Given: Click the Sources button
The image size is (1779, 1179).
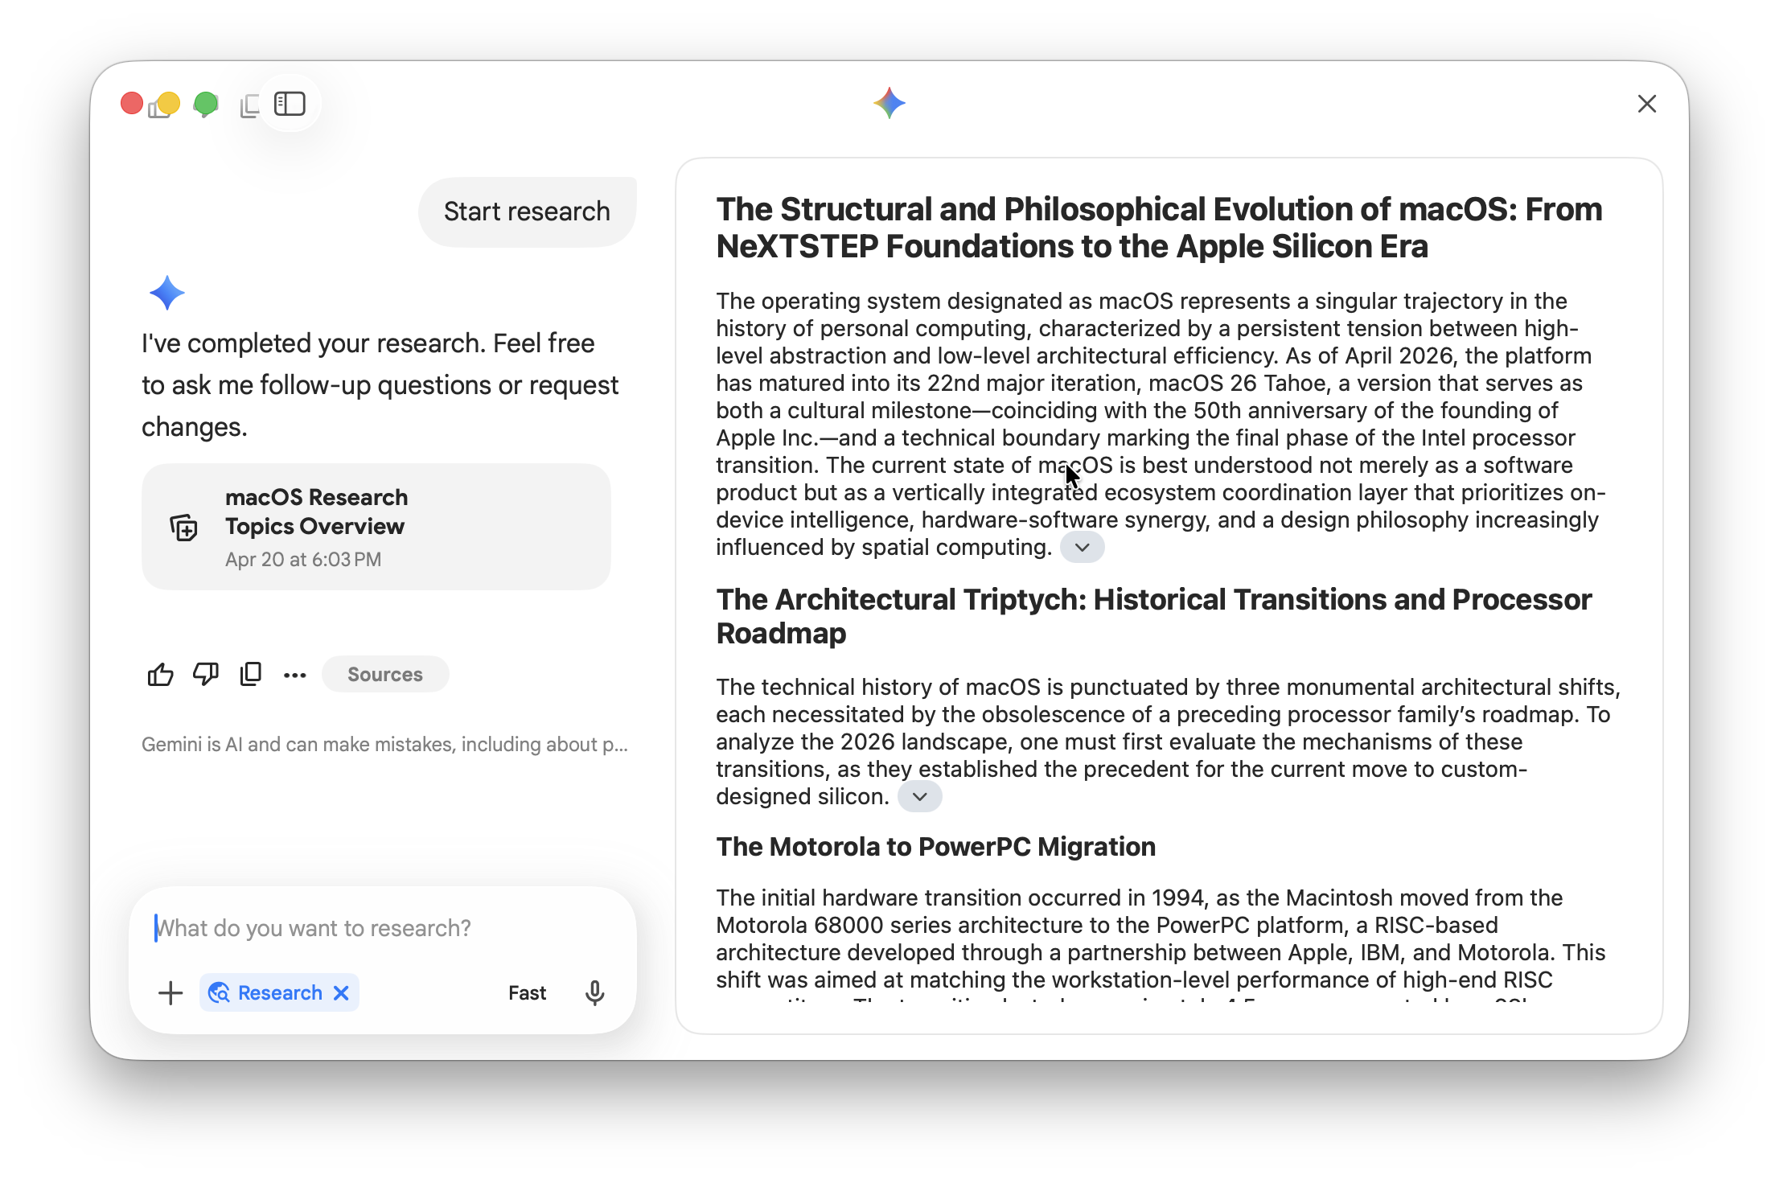Looking at the screenshot, I should point(384,674).
